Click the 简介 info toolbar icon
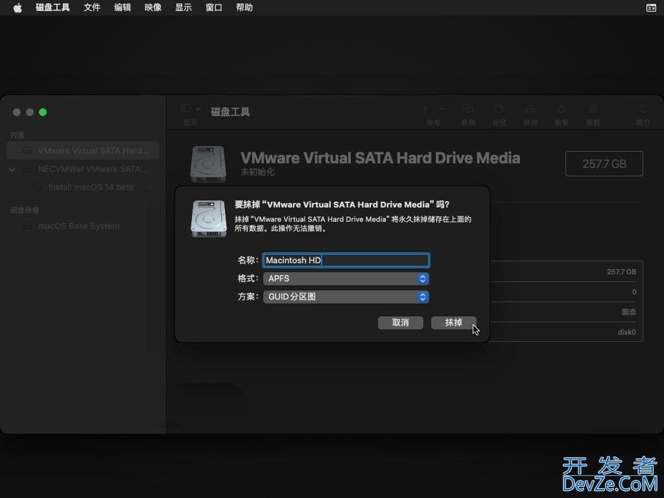Viewport: 664px width, 498px height. (x=643, y=109)
